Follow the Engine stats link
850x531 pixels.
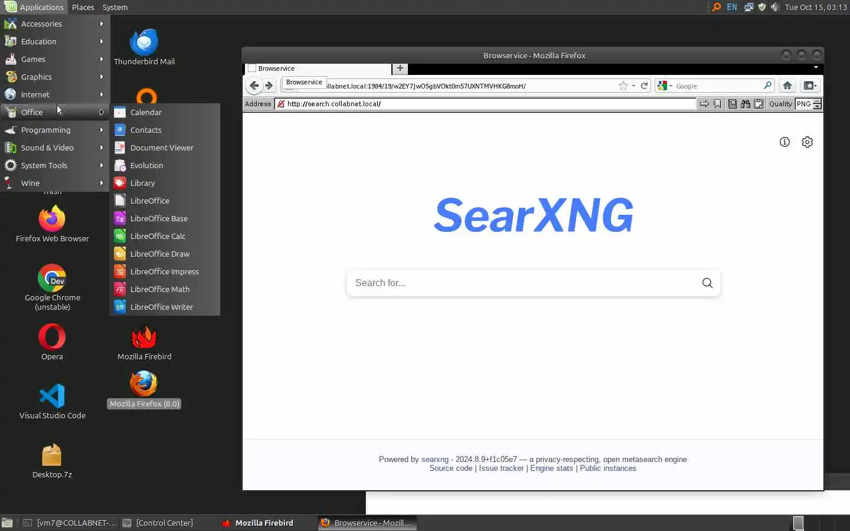[x=551, y=468]
